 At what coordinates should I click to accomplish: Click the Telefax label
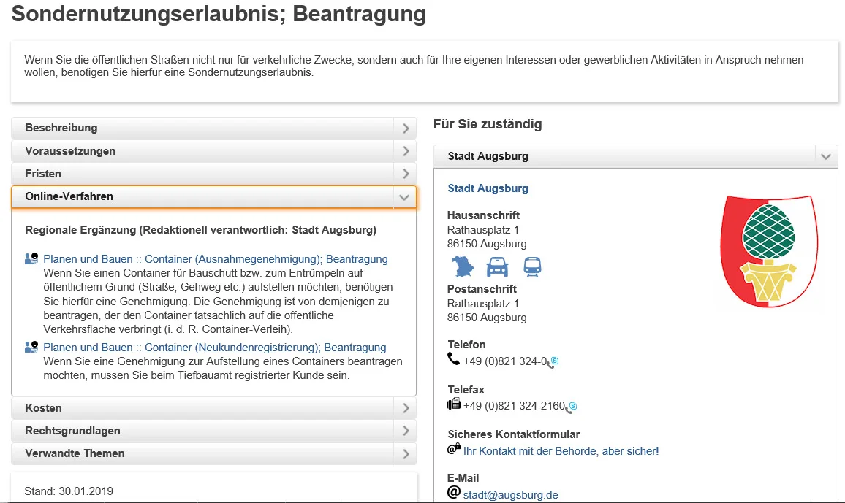(x=466, y=390)
